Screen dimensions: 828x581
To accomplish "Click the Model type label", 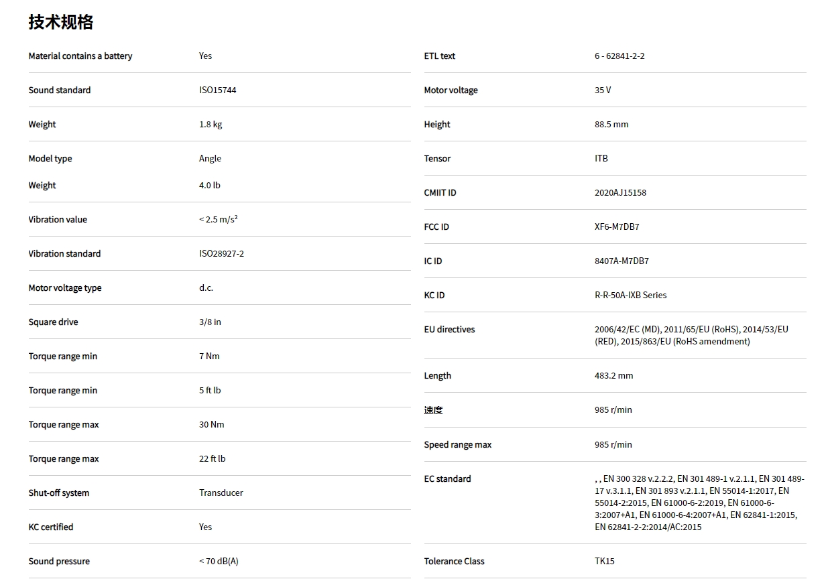I will pos(50,159).
